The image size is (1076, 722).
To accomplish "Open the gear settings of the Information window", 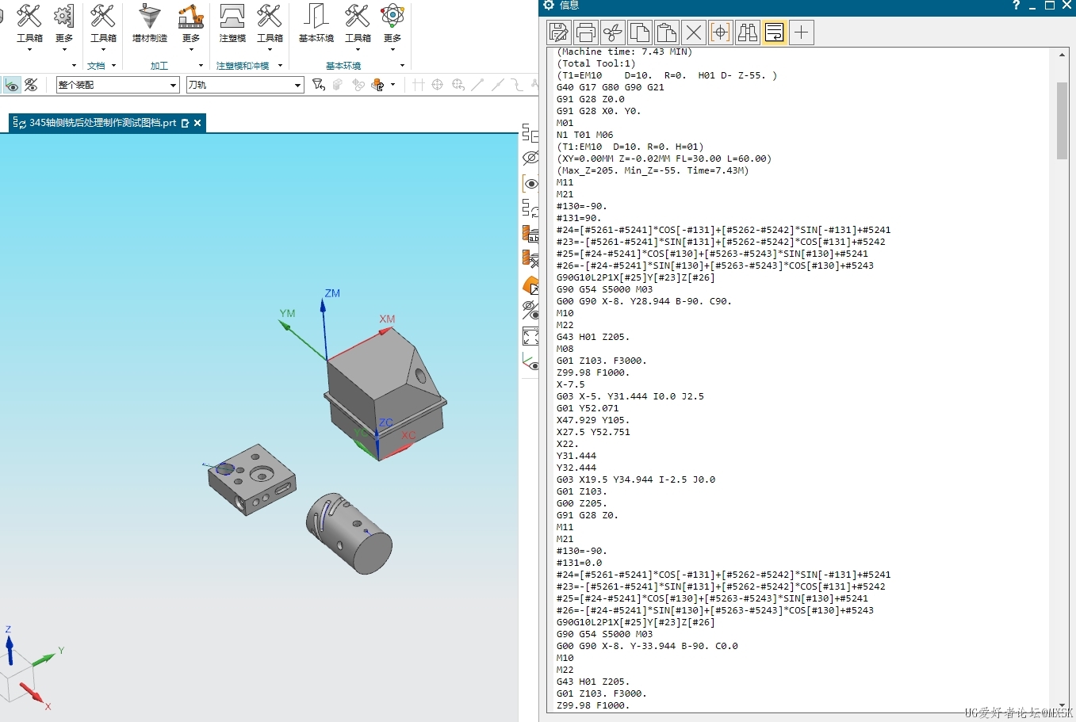I will coord(549,6).
